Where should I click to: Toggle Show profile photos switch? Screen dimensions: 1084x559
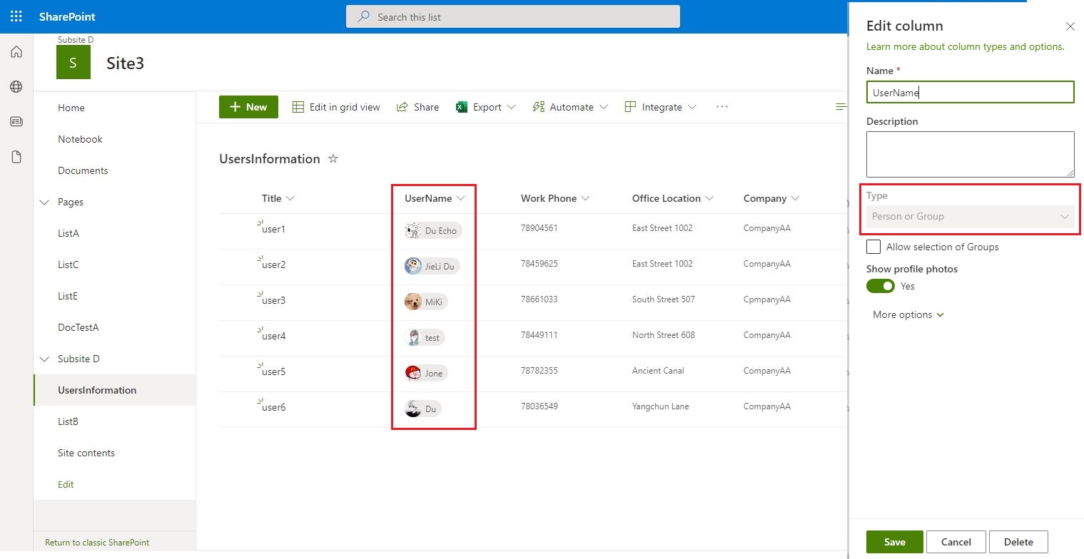(881, 286)
